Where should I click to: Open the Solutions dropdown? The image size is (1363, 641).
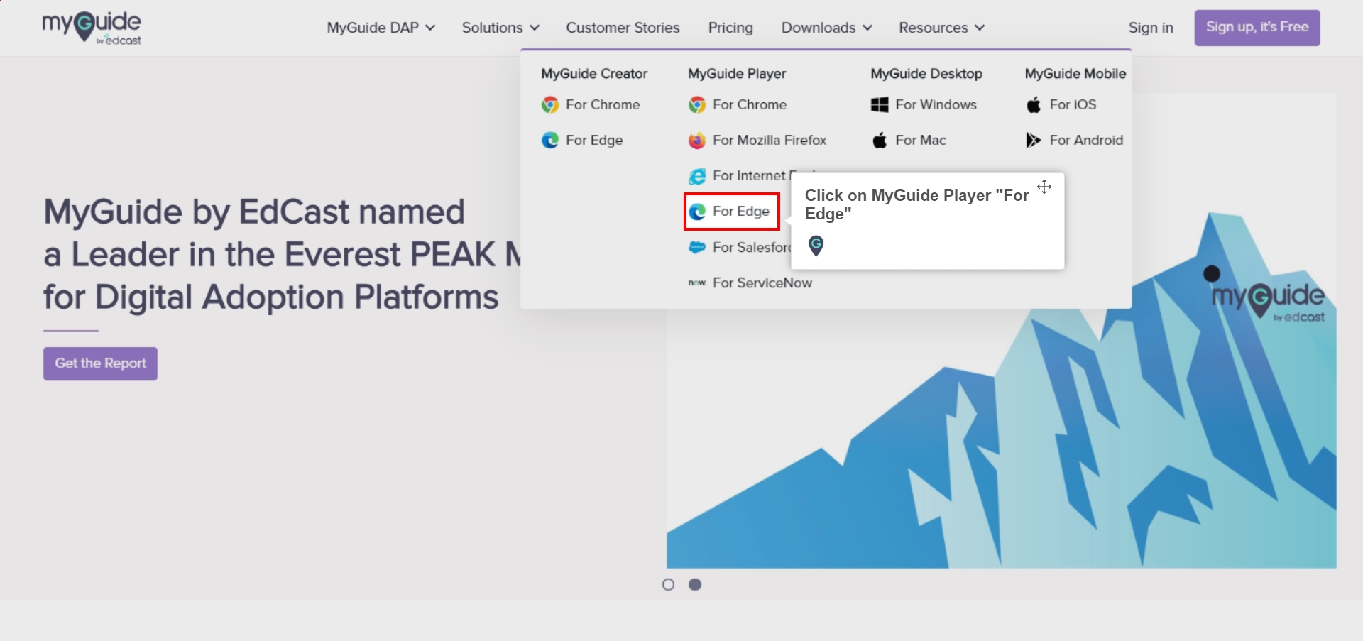[x=500, y=28]
